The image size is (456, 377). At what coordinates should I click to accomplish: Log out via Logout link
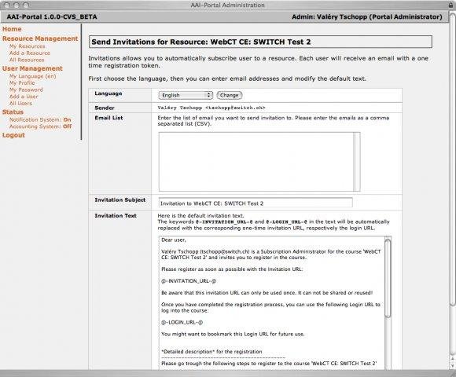pyautogui.click(x=13, y=135)
